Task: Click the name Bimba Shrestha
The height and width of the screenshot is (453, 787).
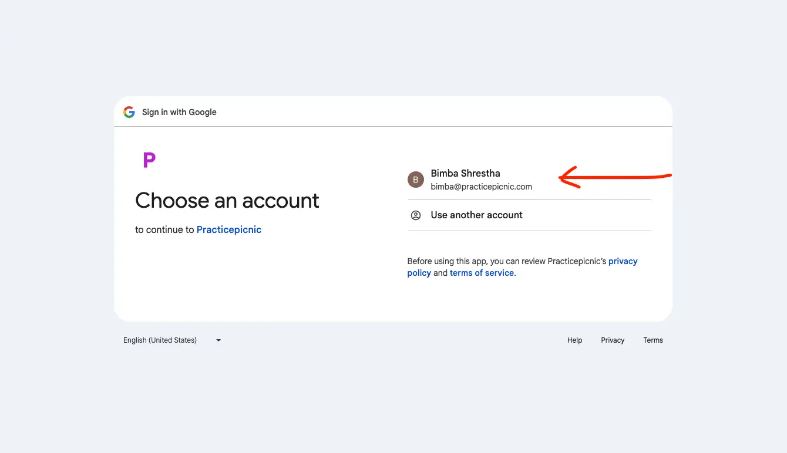Action: coord(465,173)
